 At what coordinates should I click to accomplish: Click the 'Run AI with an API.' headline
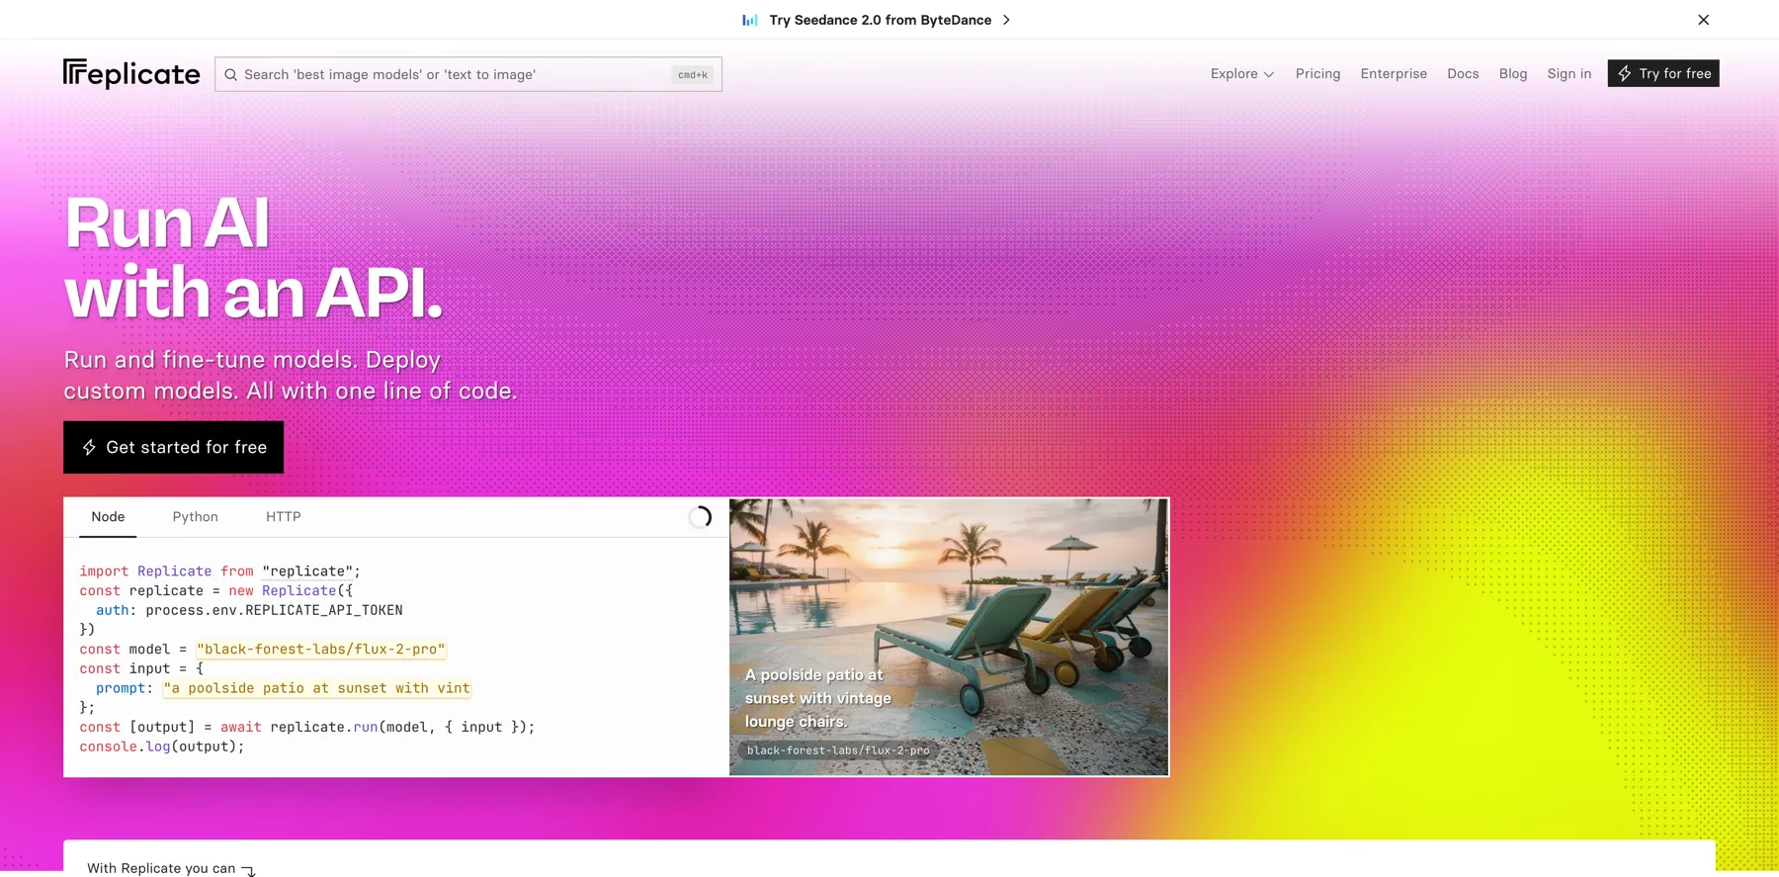pyautogui.click(x=254, y=257)
